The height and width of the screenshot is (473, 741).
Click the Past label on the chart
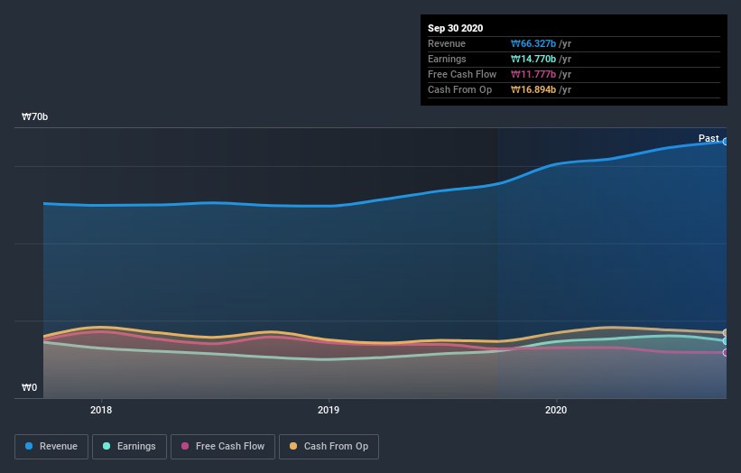(x=709, y=138)
